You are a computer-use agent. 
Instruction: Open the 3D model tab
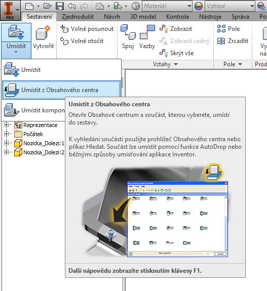coord(143,17)
